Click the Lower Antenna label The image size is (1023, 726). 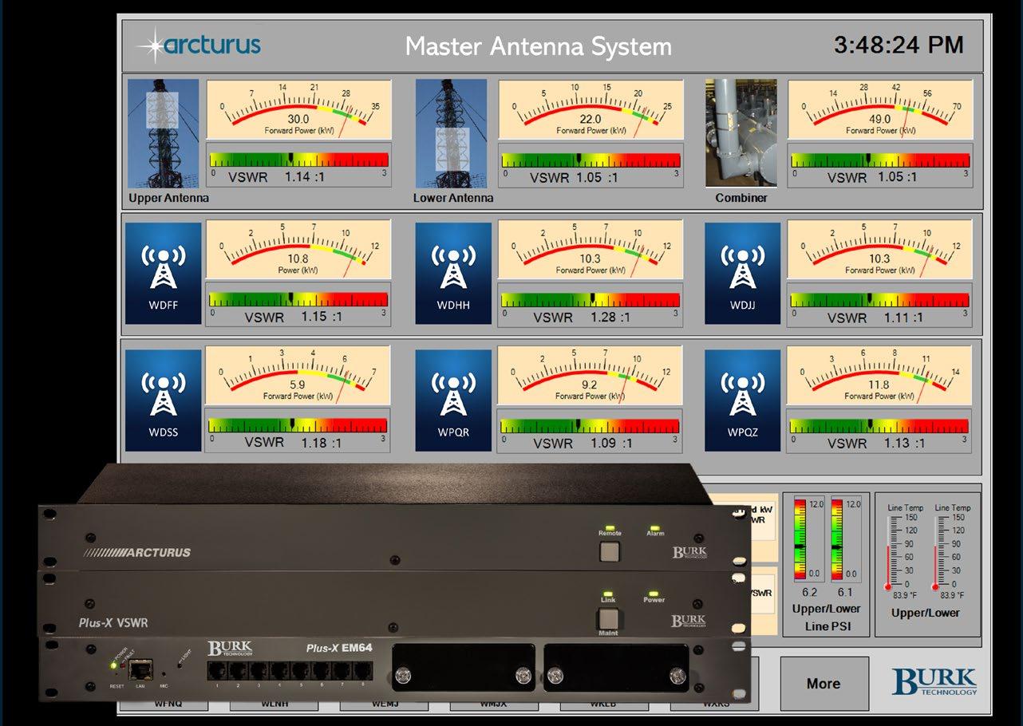(453, 198)
